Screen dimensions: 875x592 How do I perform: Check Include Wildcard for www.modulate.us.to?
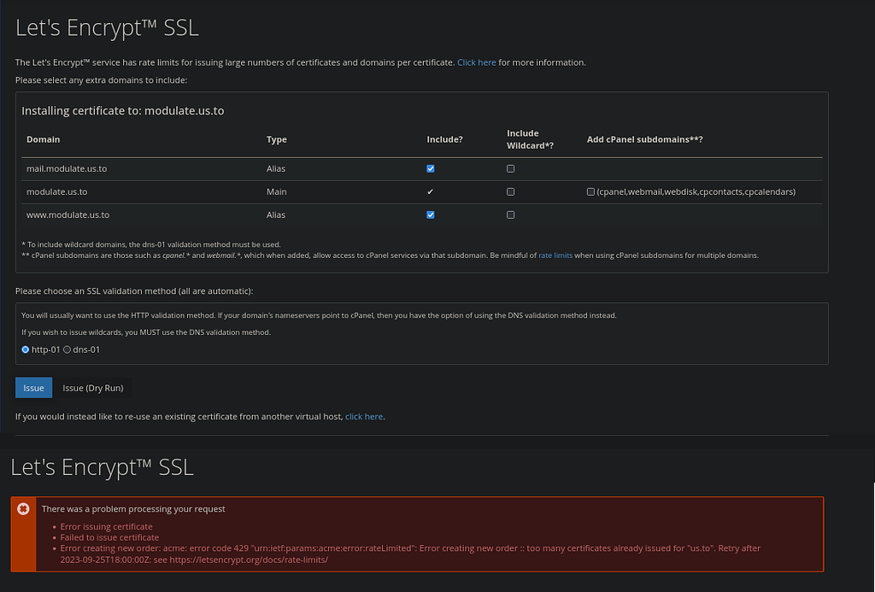point(510,214)
